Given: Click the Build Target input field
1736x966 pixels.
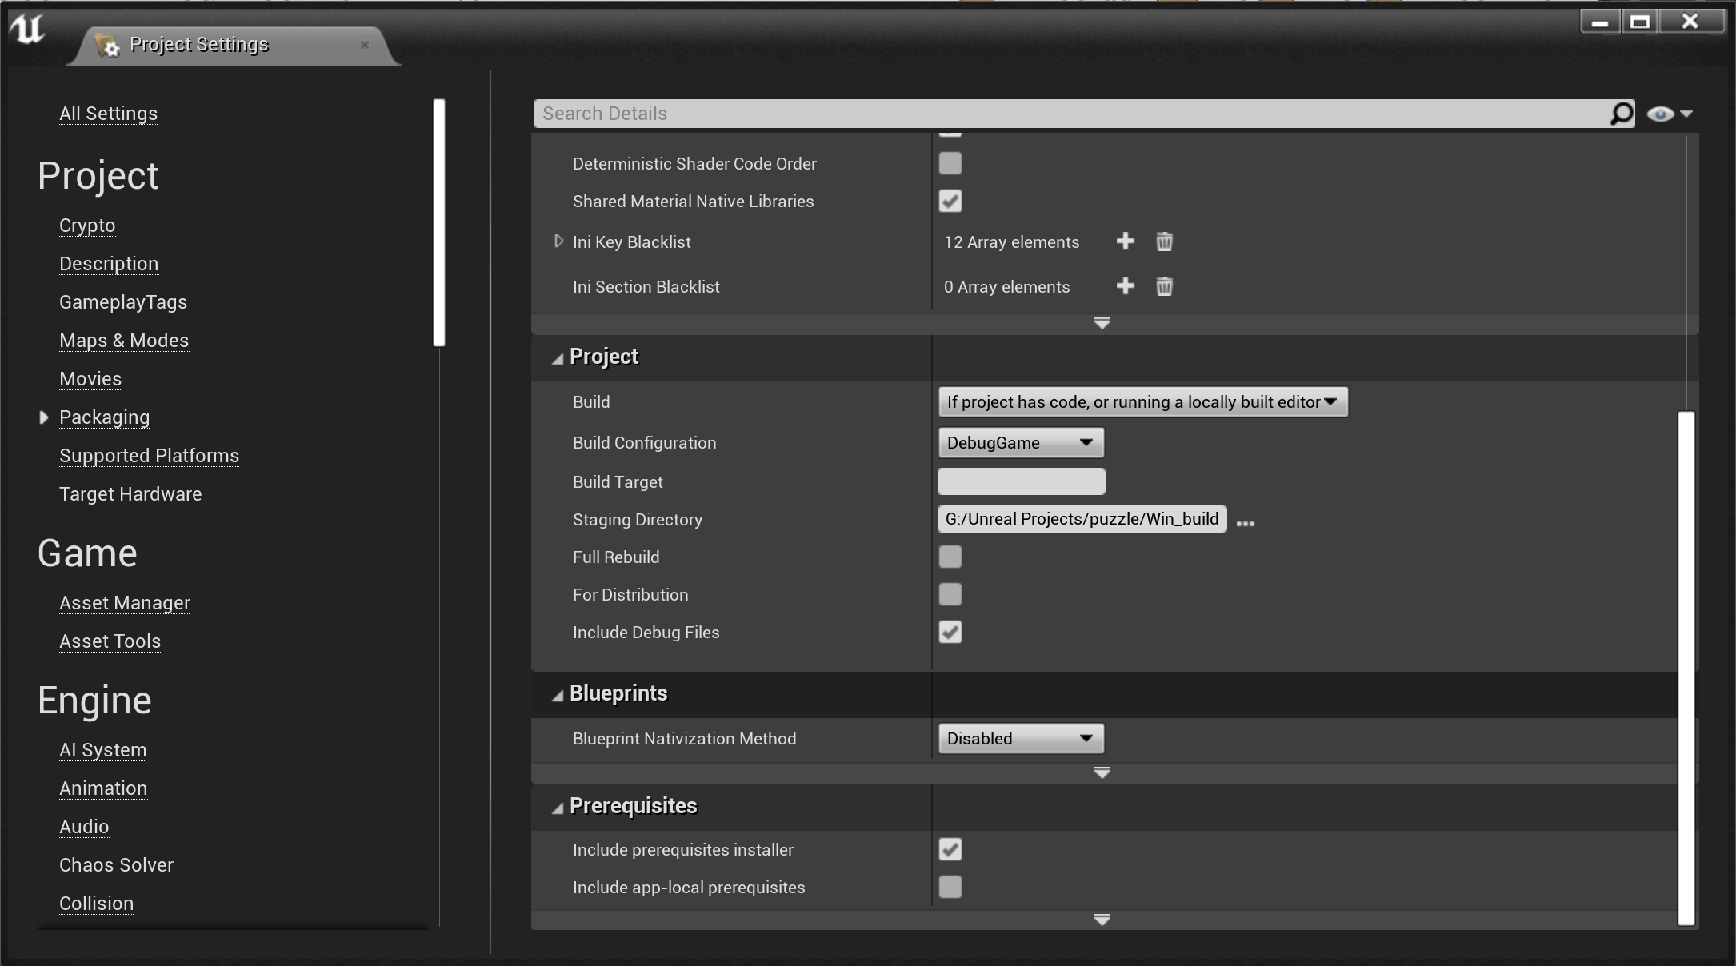Looking at the screenshot, I should [x=1021, y=481].
